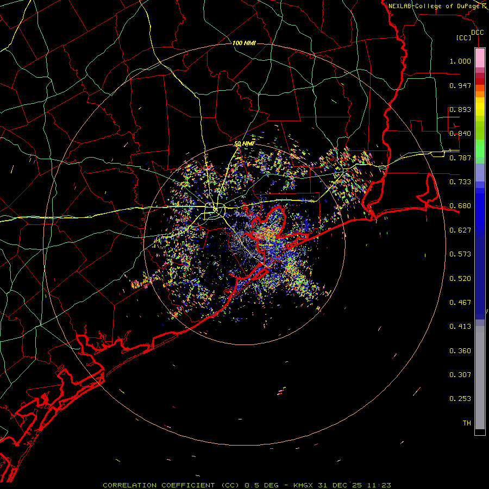Select the 0.573 scale value
The image size is (489, 489).
tap(460, 254)
